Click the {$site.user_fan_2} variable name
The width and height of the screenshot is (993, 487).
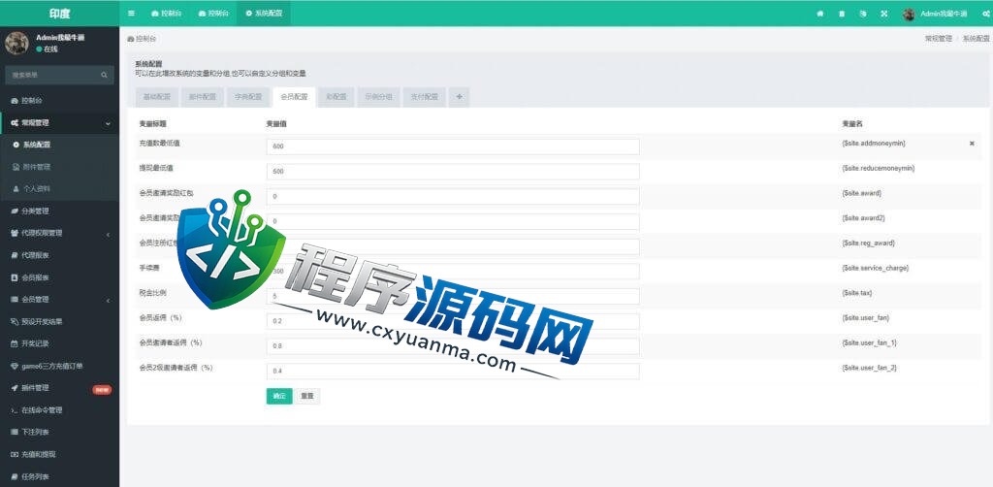869,368
